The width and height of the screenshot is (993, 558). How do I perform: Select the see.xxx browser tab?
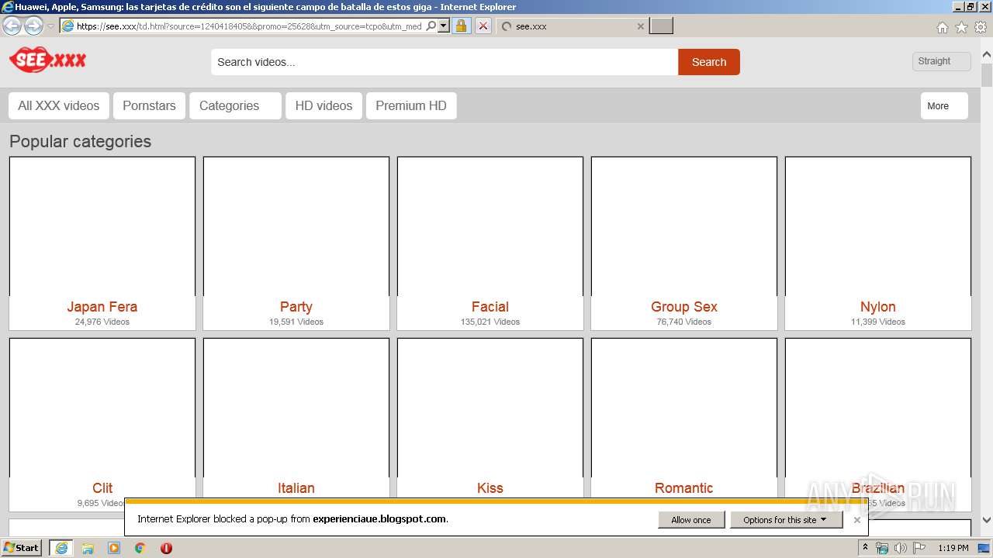click(571, 26)
